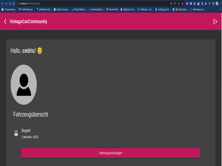Open the CodingLab bookmark
Screen dimensions: 222x166
pos(163,9)
